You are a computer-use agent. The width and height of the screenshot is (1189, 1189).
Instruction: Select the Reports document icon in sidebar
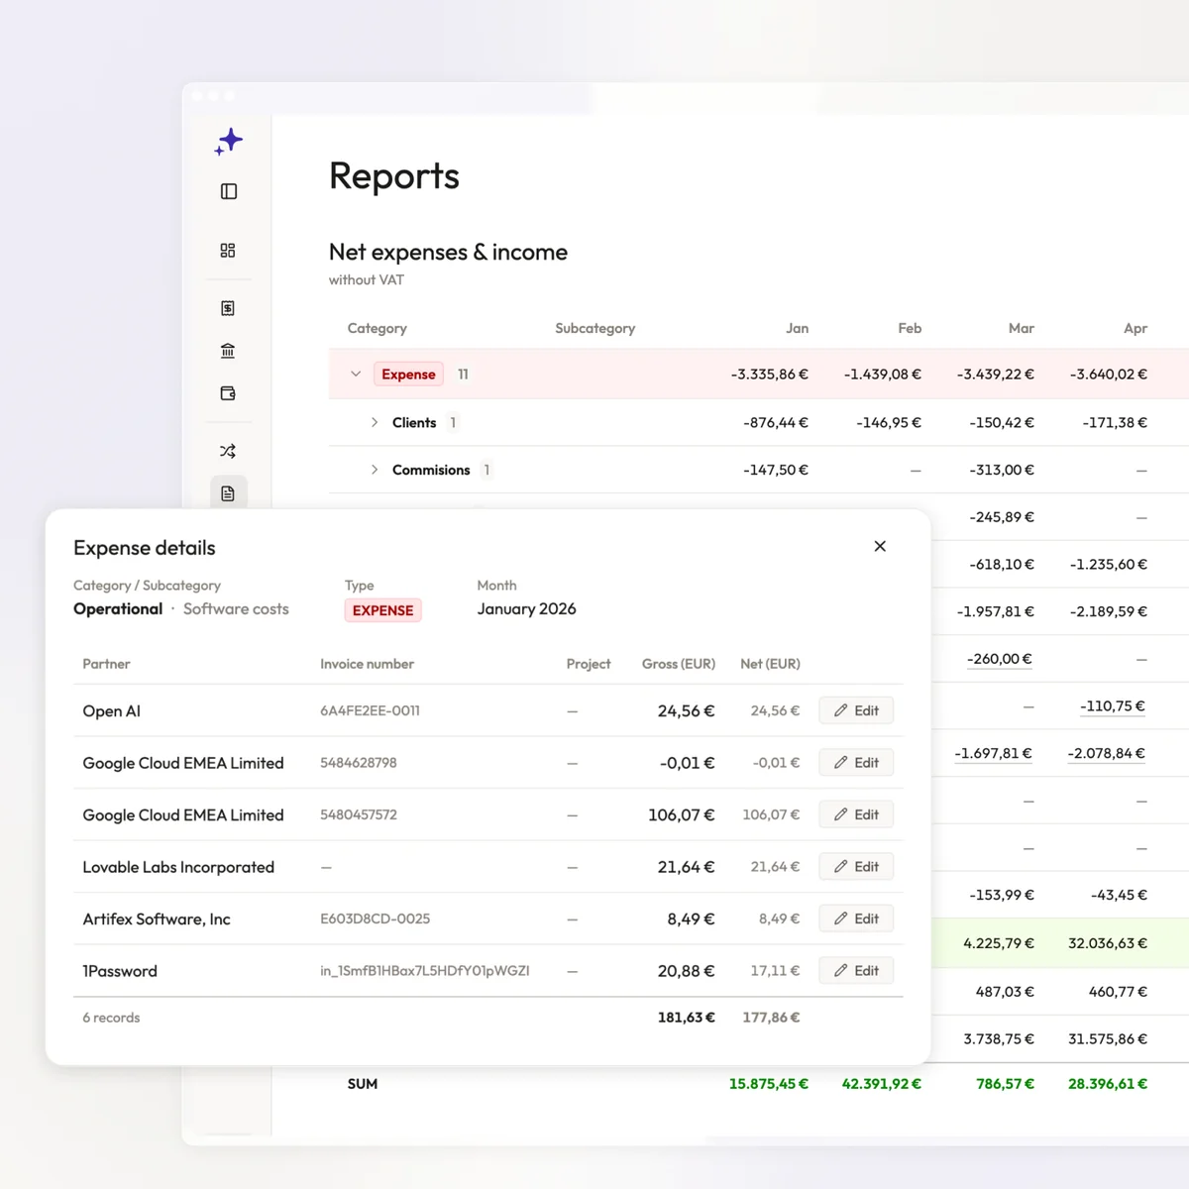pos(228,493)
